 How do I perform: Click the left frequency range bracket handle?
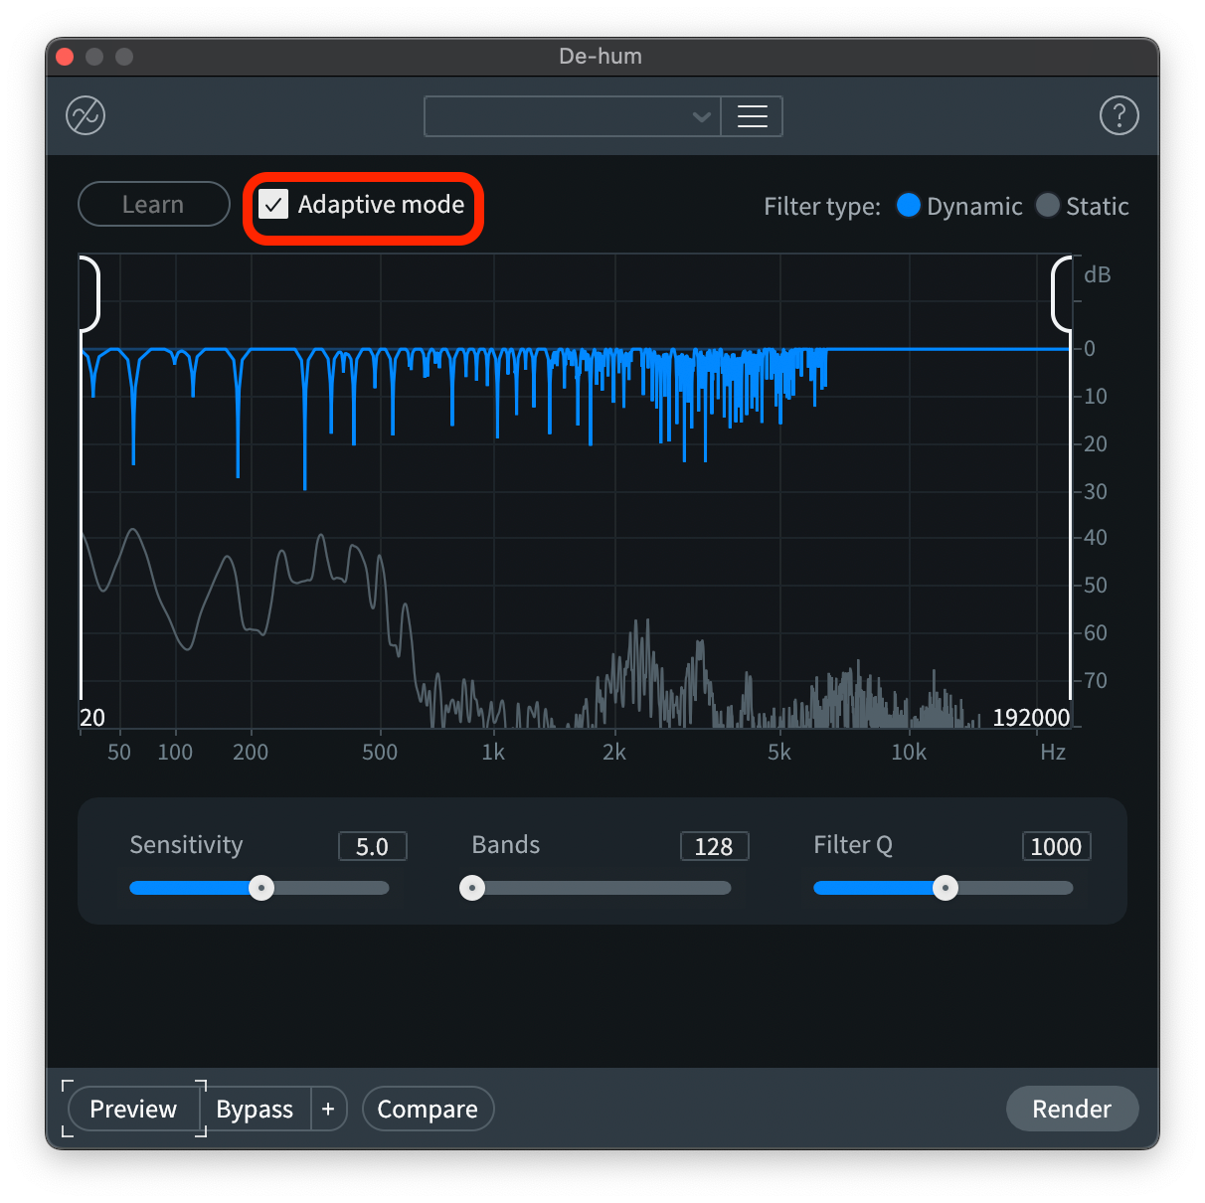[x=89, y=293]
